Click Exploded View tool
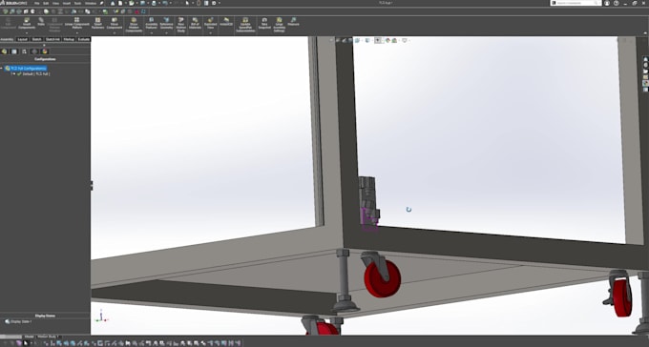Screen dimensions: 649x347 (210, 23)
